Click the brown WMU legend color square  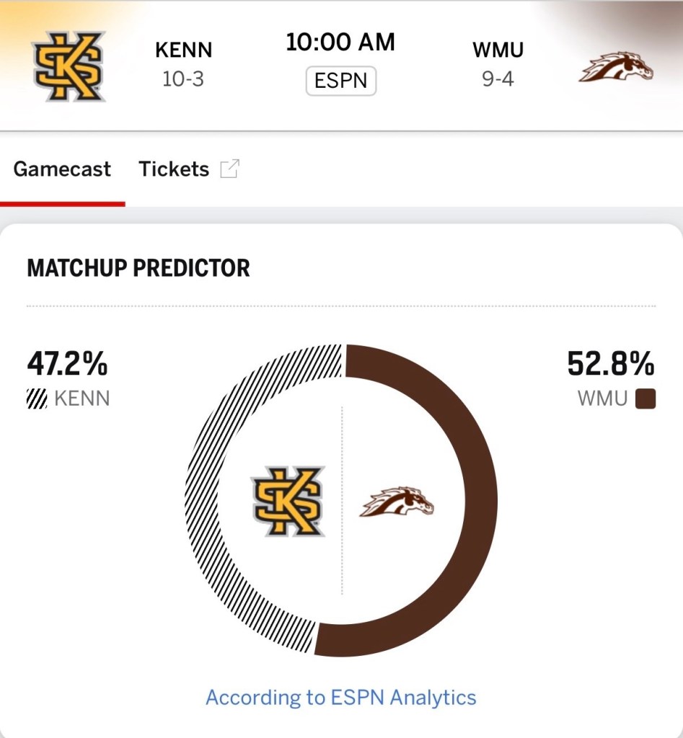[x=645, y=399]
